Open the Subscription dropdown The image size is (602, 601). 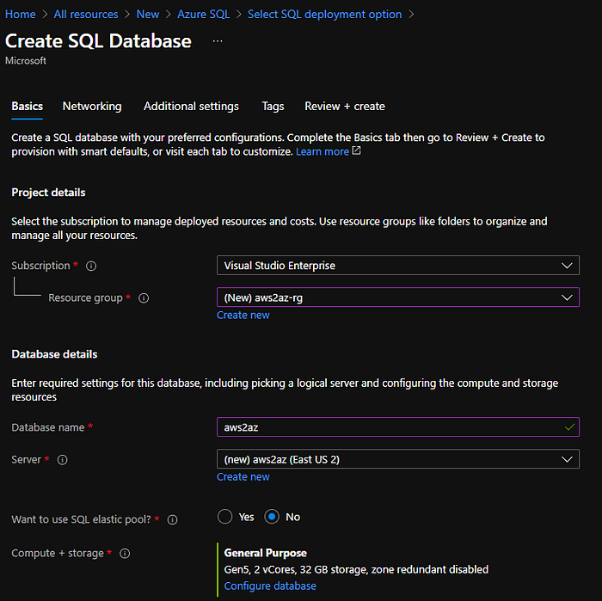click(x=397, y=265)
